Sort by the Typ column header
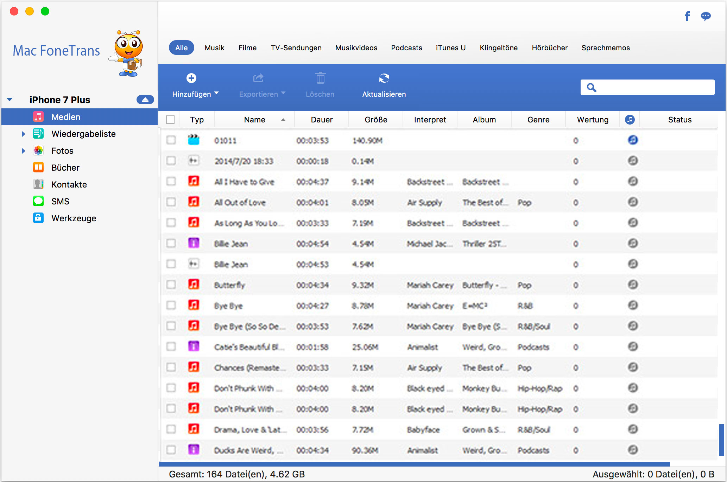The height and width of the screenshot is (482, 727). tap(197, 120)
